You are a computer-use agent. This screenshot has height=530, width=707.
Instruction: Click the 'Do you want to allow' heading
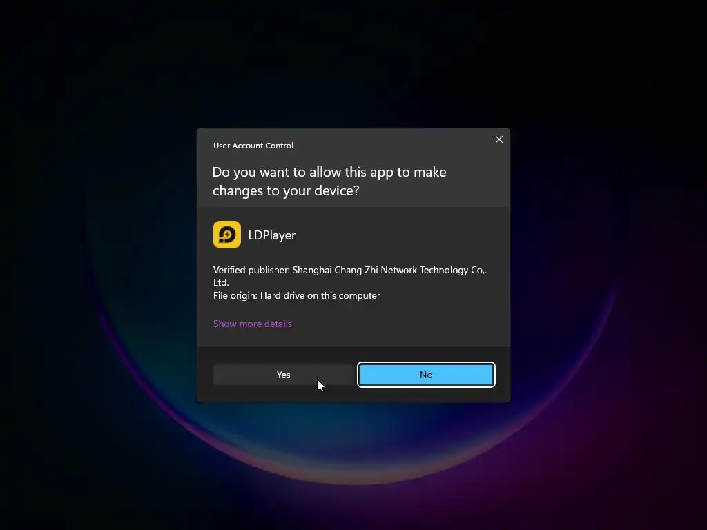click(x=329, y=181)
